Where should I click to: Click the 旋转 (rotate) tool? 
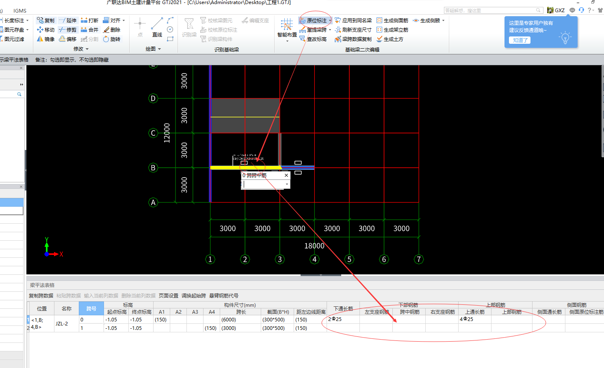(112, 39)
